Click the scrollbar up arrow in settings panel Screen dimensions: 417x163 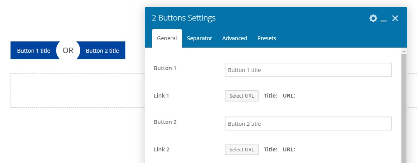pos(404,51)
